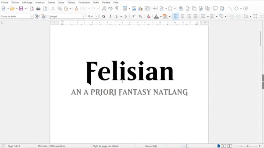Open the Format menu

click(51, 3)
